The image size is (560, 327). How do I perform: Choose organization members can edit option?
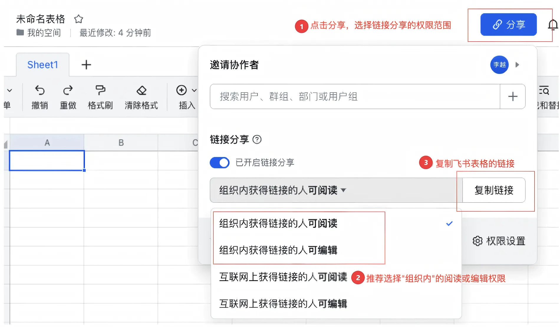coord(278,250)
